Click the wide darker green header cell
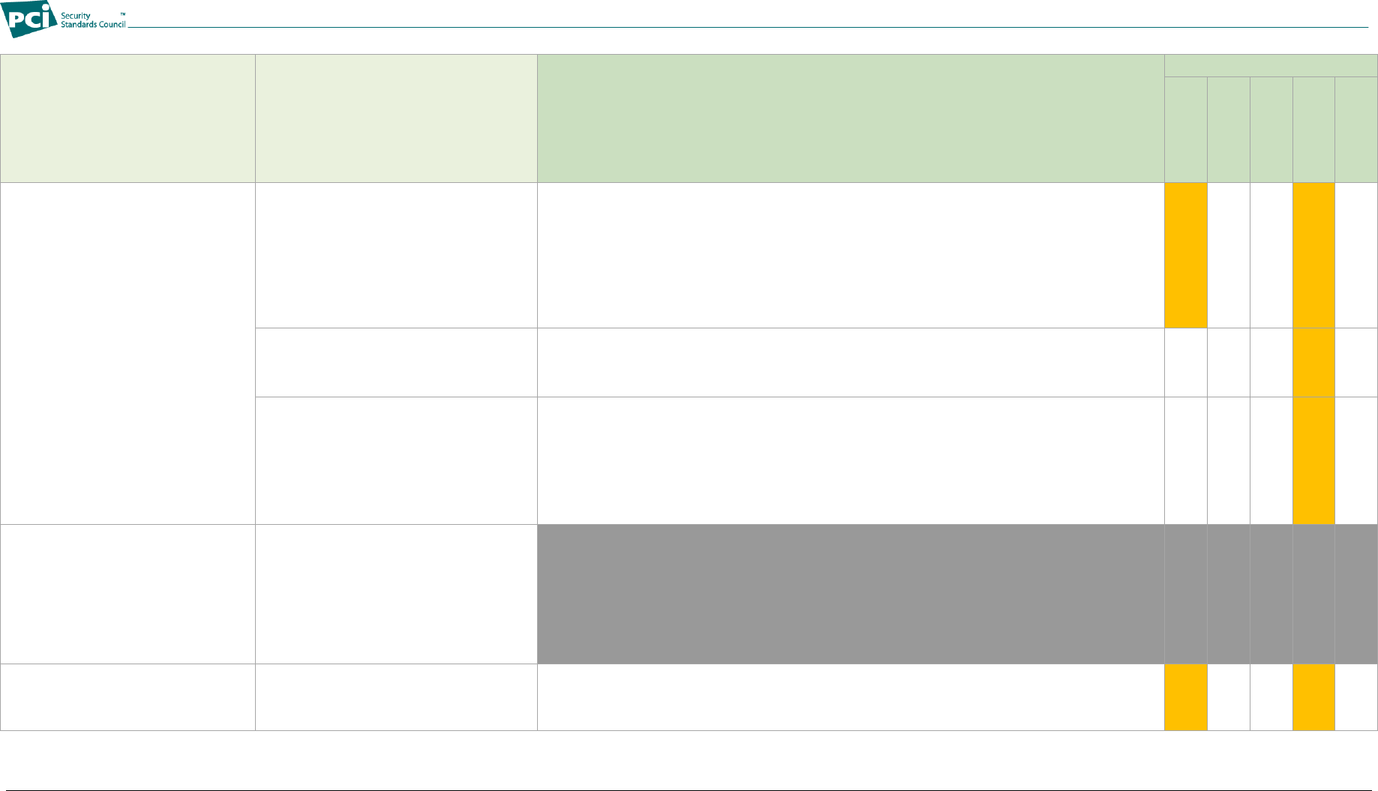This screenshot has width=1378, height=791. [851, 118]
